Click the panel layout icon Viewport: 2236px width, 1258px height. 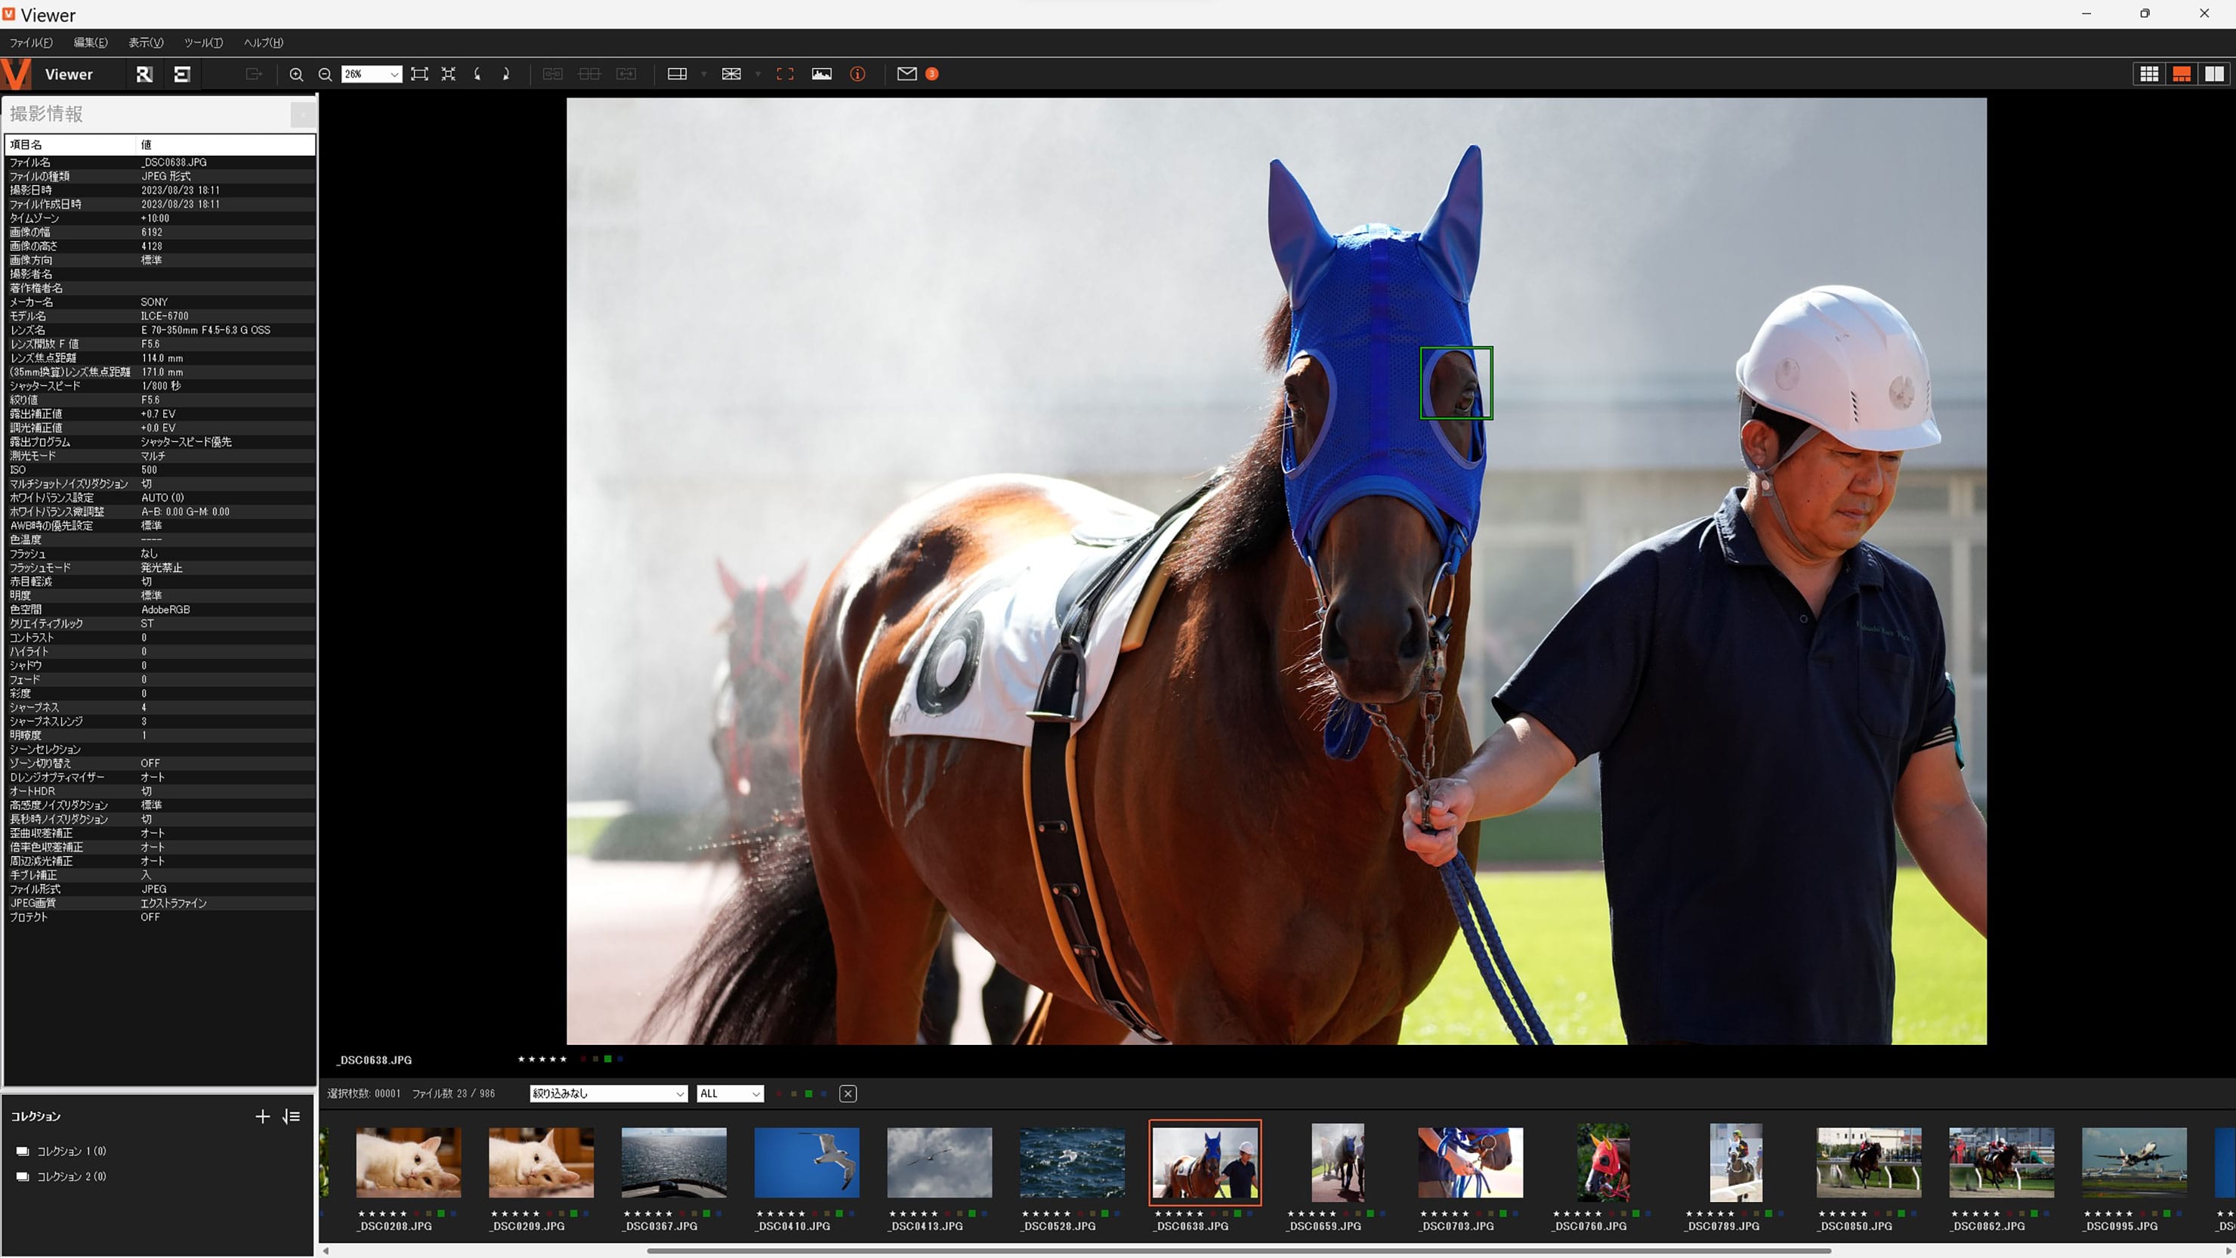pyautogui.click(x=677, y=74)
